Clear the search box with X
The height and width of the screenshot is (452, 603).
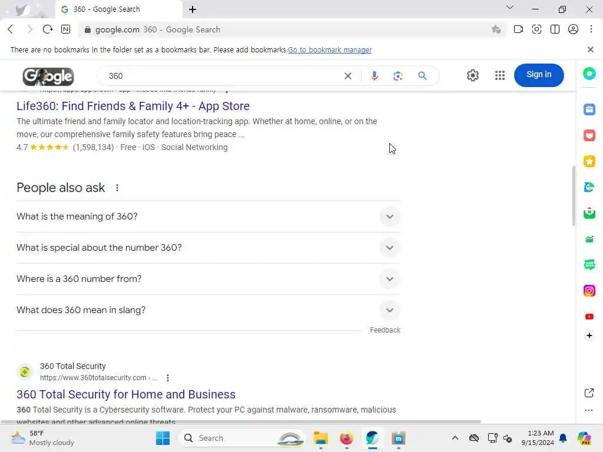tap(347, 76)
